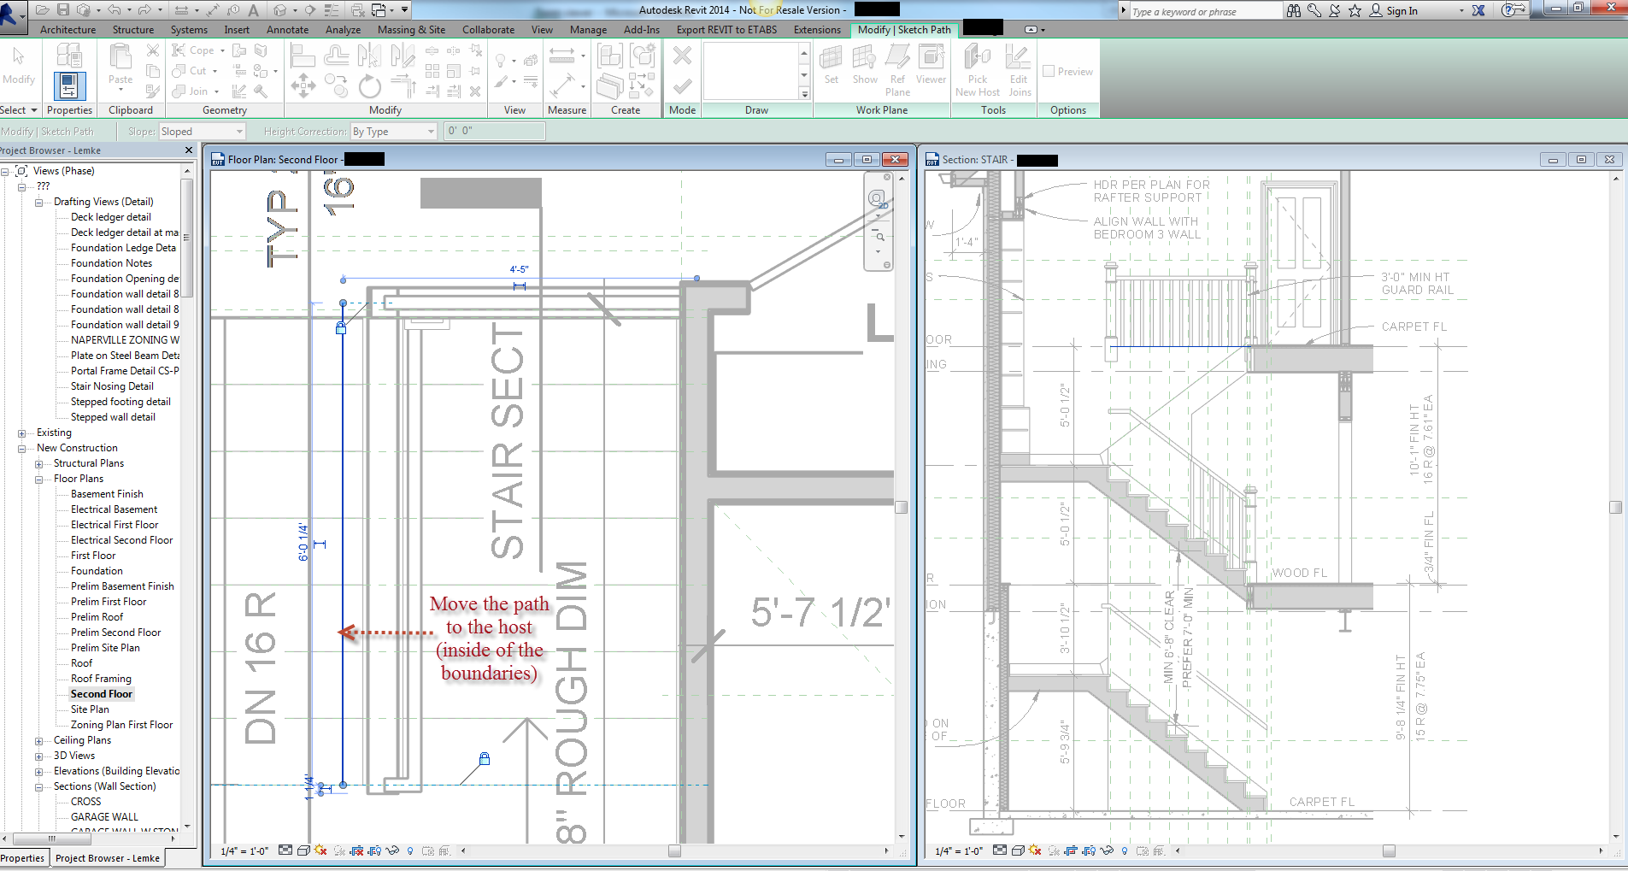Screen dimensions: 1628x871
Task: Click the Edit Joins tool
Action: (1019, 70)
